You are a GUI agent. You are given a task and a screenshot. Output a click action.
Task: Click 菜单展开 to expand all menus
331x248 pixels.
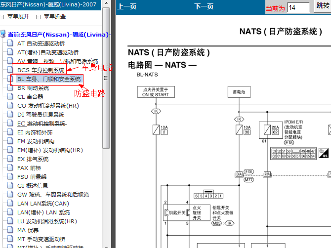coord(18,16)
